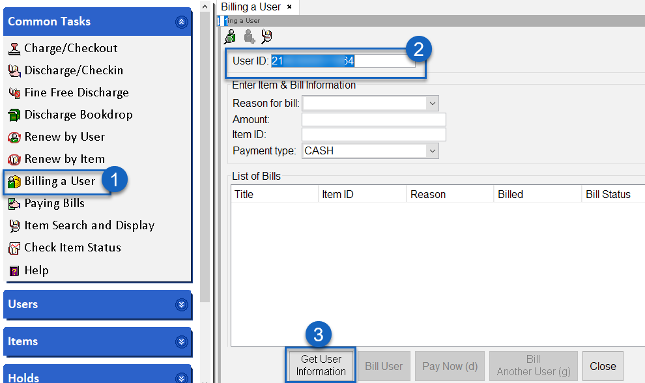Image resolution: width=645 pixels, height=383 pixels.
Task: Click the Renew by User icon
Action: pos(14,137)
